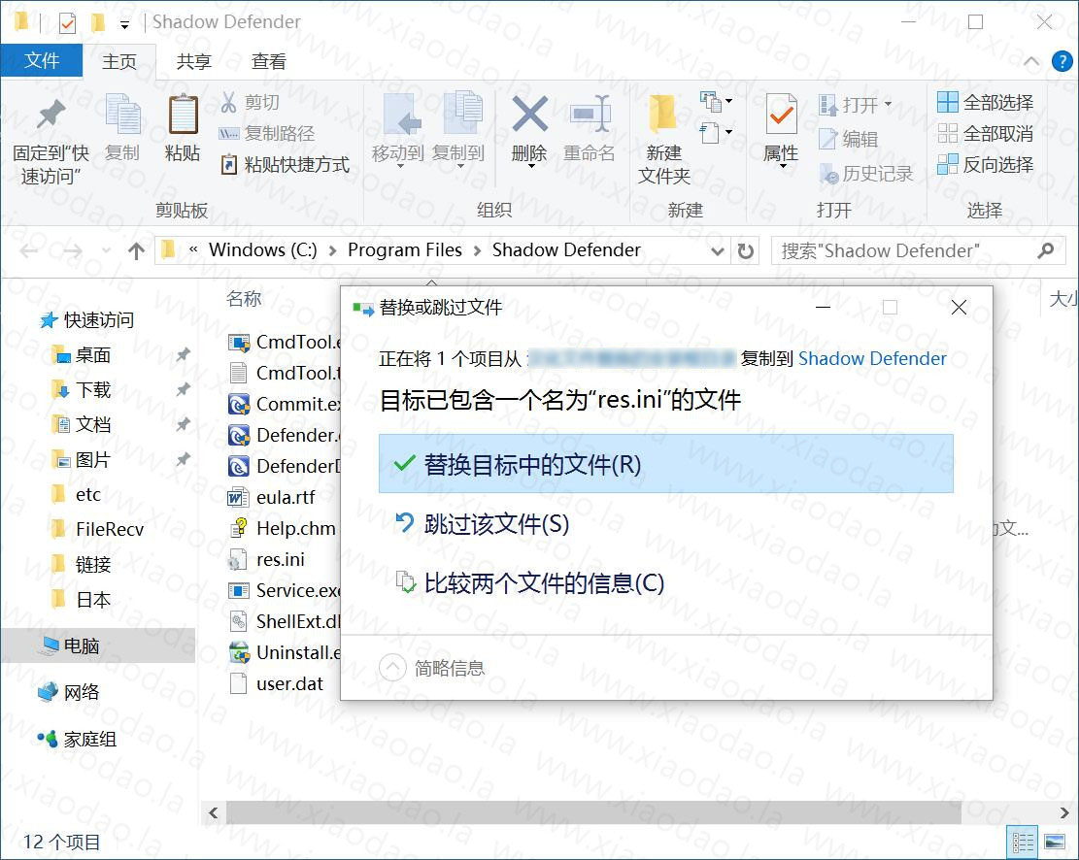Choose Replace the file in destination (R)
The image size is (1079, 860).
(x=666, y=464)
